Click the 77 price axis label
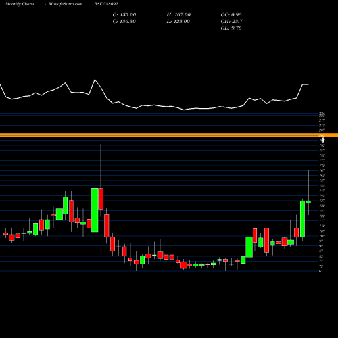The image size is (338, 338). point(321,262)
